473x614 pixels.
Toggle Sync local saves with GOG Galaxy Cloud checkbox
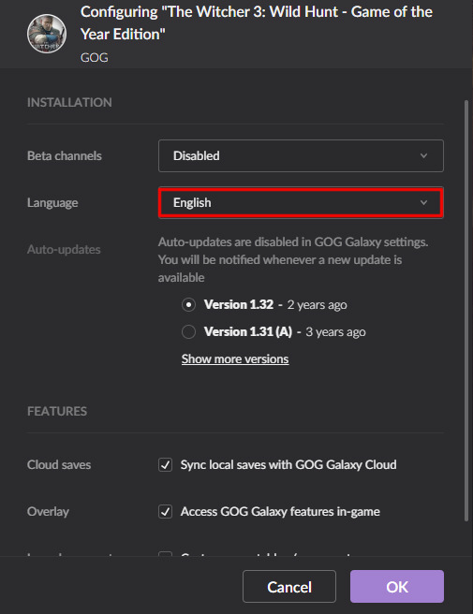[x=165, y=465]
